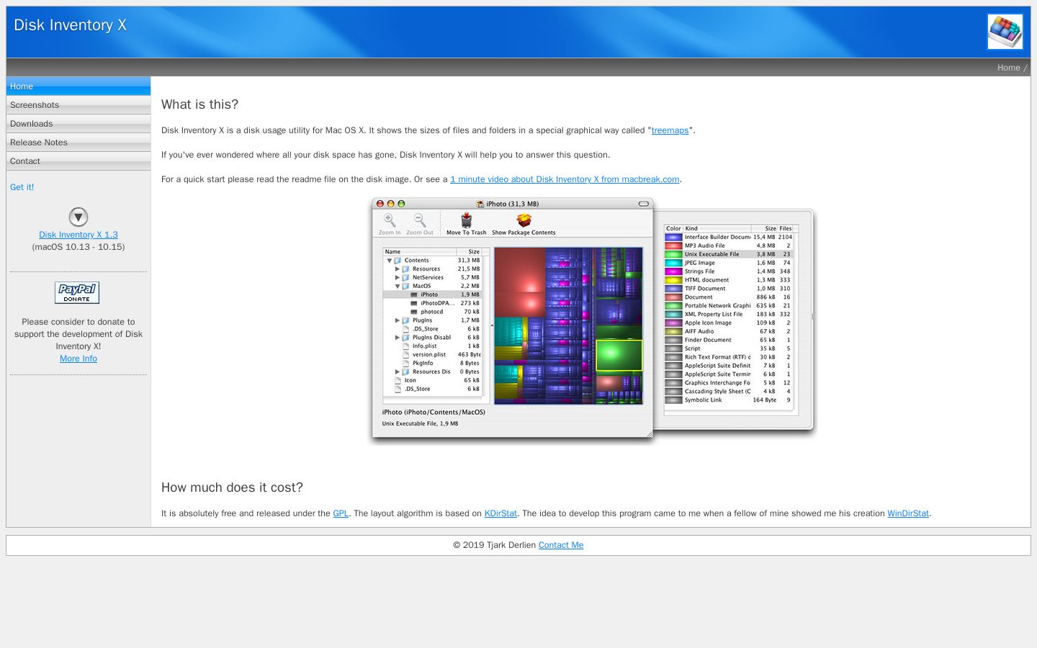Download Disk Inventory X 1.3 via link
This screenshot has height=648, width=1037.
click(78, 235)
